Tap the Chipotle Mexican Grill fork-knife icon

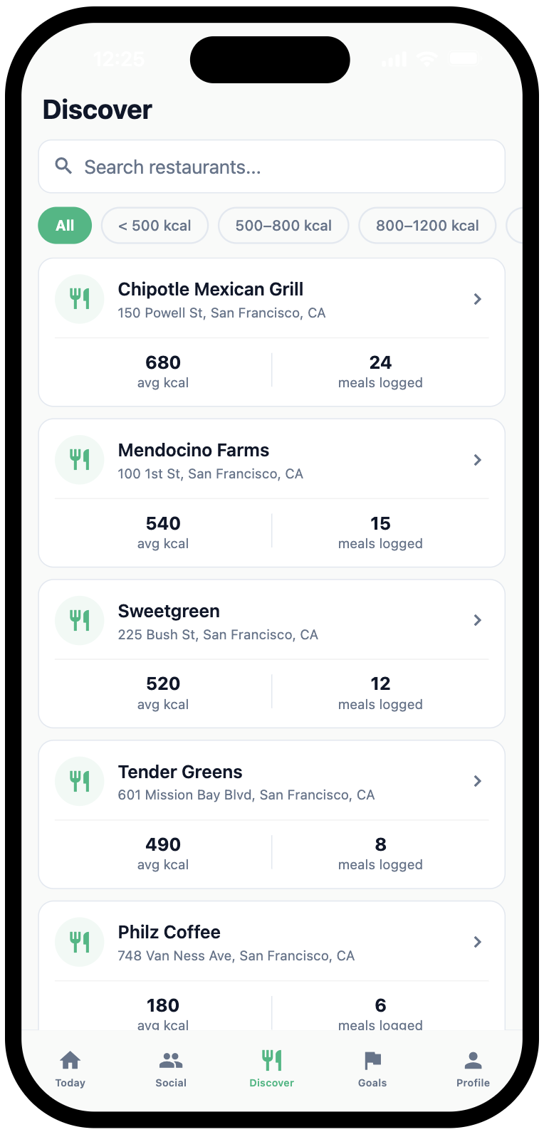[80, 299]
